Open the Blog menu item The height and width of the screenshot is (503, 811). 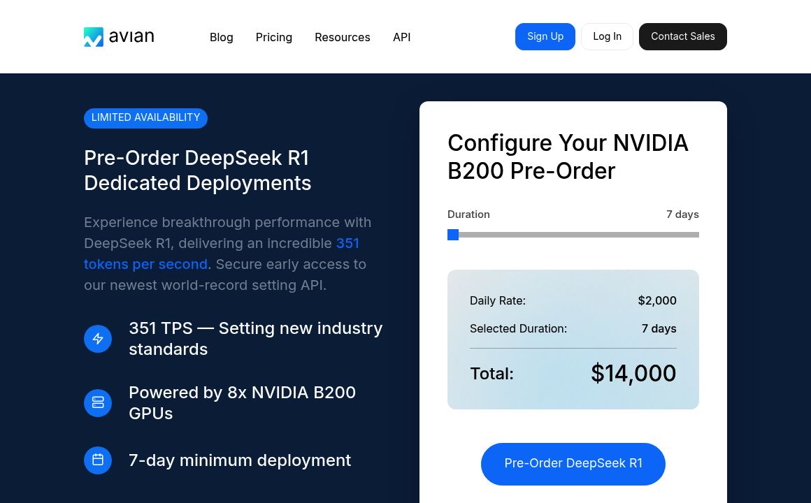tap(221, 37)
